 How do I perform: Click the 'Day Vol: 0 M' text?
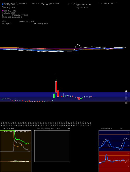(x=82, y=8)
